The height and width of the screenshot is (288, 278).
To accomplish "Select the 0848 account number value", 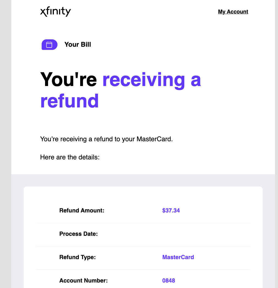I will 169,281.
